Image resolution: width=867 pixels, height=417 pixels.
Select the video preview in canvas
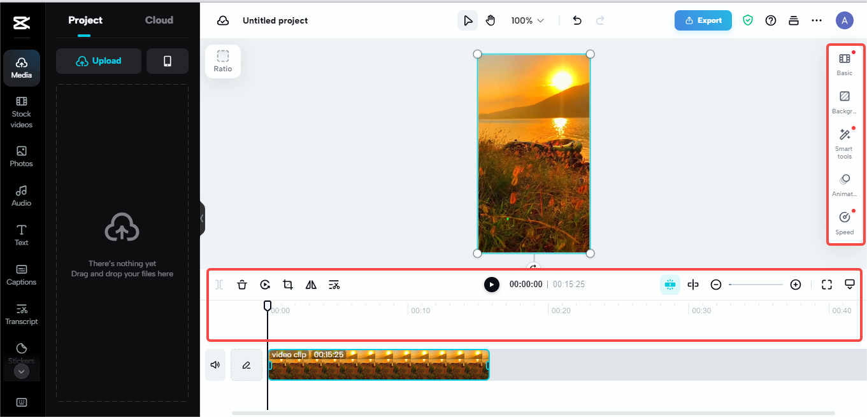534,153
